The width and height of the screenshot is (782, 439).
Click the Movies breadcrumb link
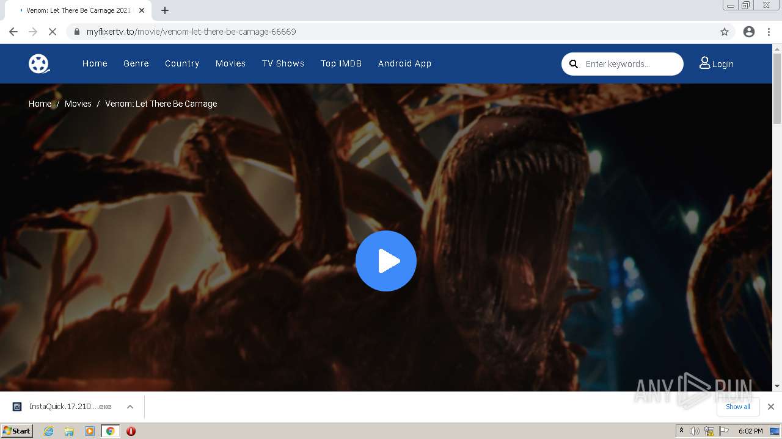coord(78,104)
